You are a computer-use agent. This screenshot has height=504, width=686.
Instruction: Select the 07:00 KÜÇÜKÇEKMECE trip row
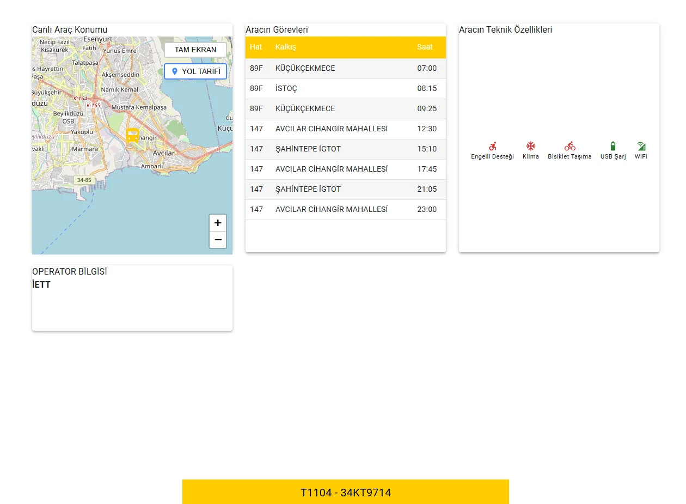pyautogui.click(x=345, y=69)
